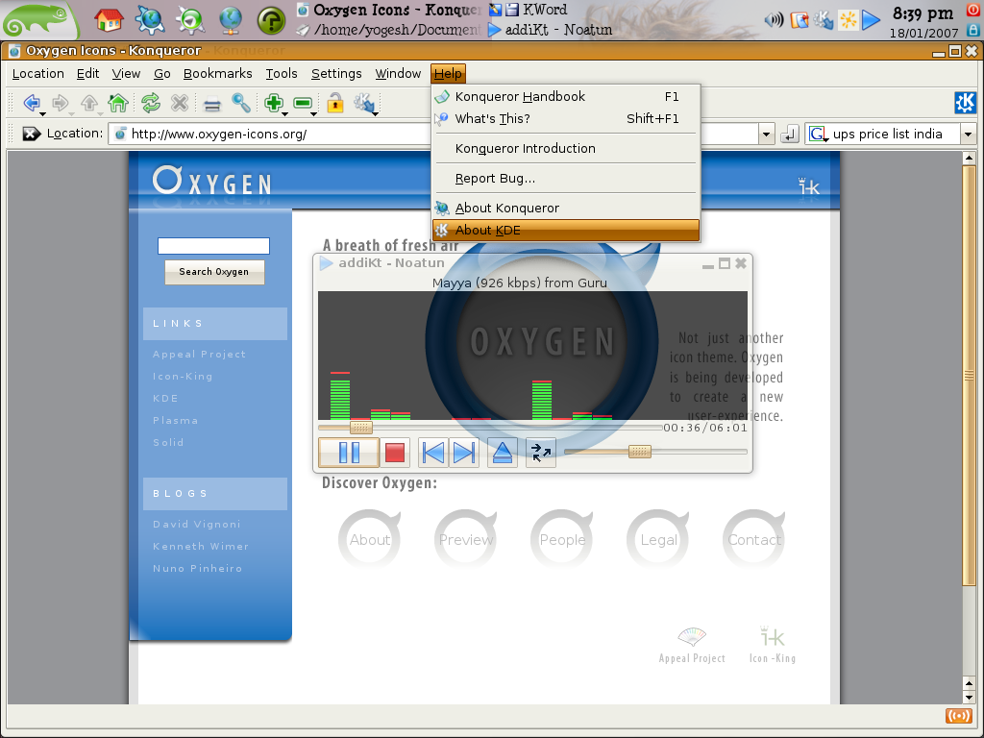Clear the location bar with black X icon
This screenshot has height=738, width=984.
(x=32, y=134)
